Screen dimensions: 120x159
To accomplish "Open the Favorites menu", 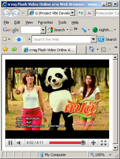I will tap(45, 22).
